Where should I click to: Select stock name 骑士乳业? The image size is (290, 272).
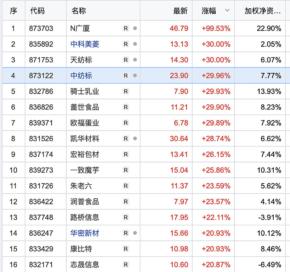point(85,91)
